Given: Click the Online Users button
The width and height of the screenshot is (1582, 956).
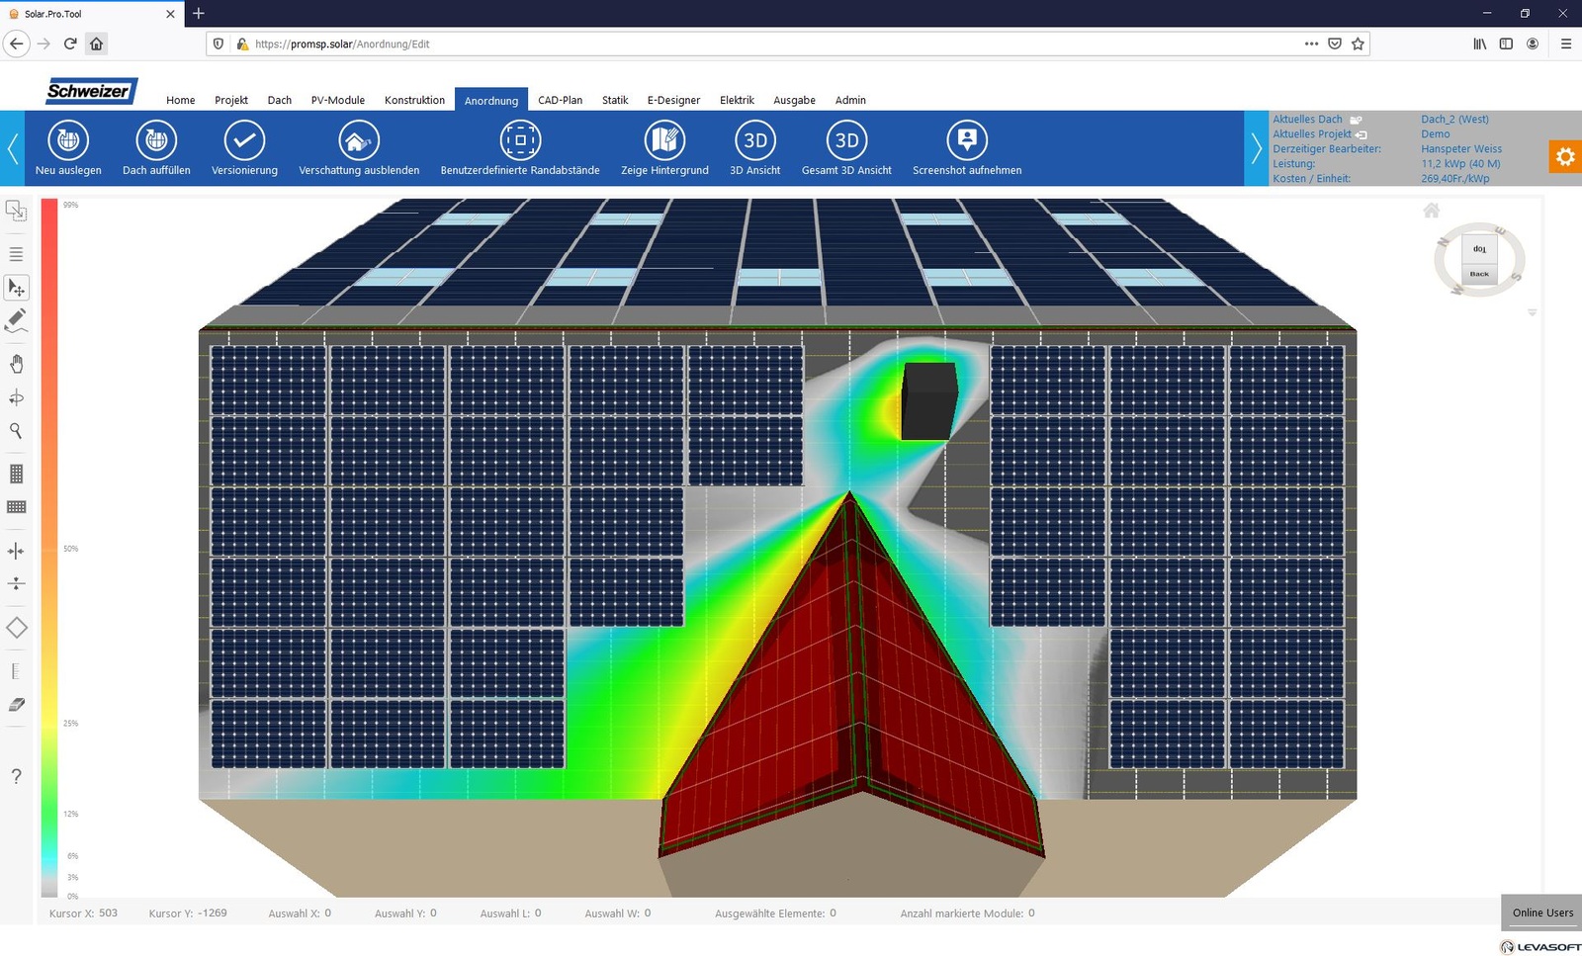Looking at the screenshot, I should 1540,913.
